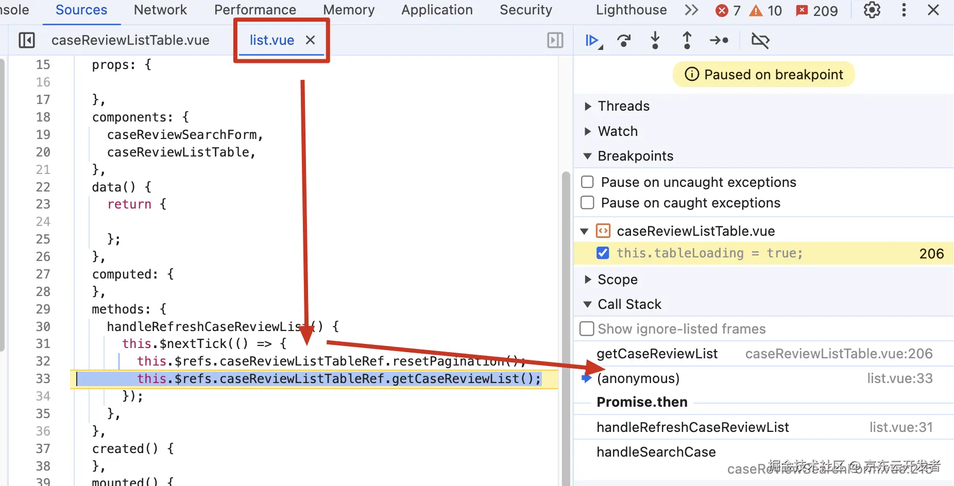Uncheck the this.tableLoading breakpoint at line 206
954x486 pixels.
click(x=602, y=253)
